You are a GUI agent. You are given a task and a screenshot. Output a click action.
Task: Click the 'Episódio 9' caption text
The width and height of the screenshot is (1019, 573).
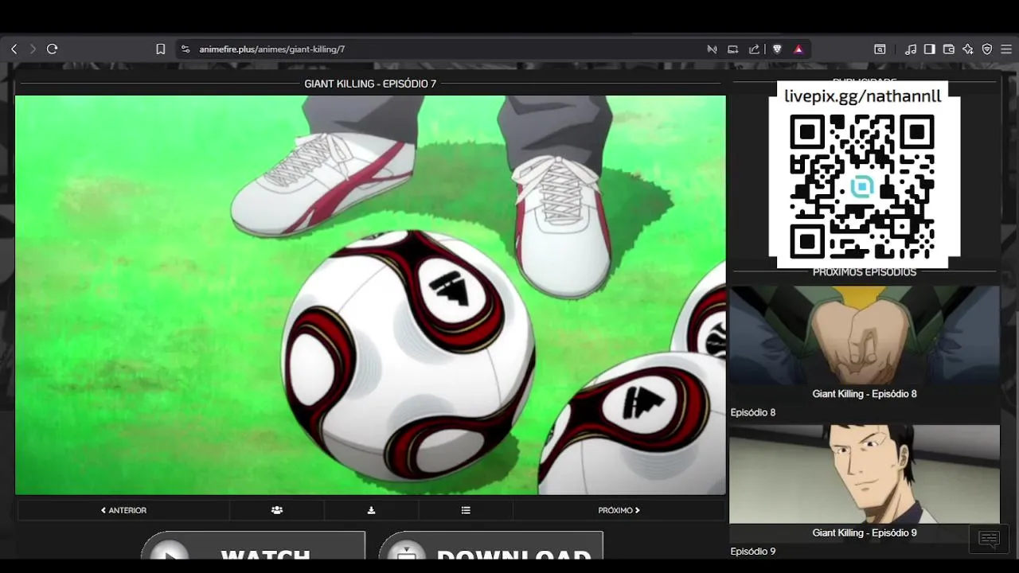click(753, 552)
